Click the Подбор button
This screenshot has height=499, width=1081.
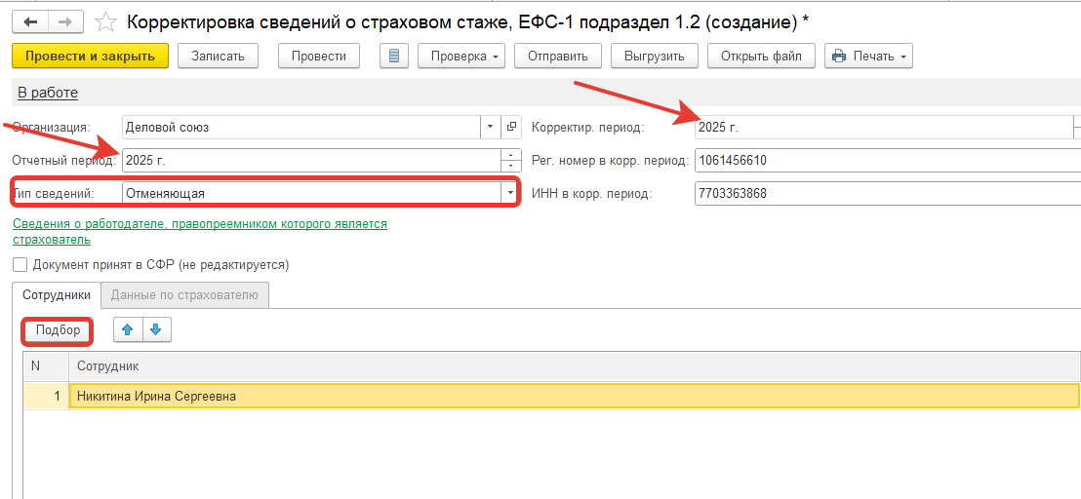click(x=58, y=330)
